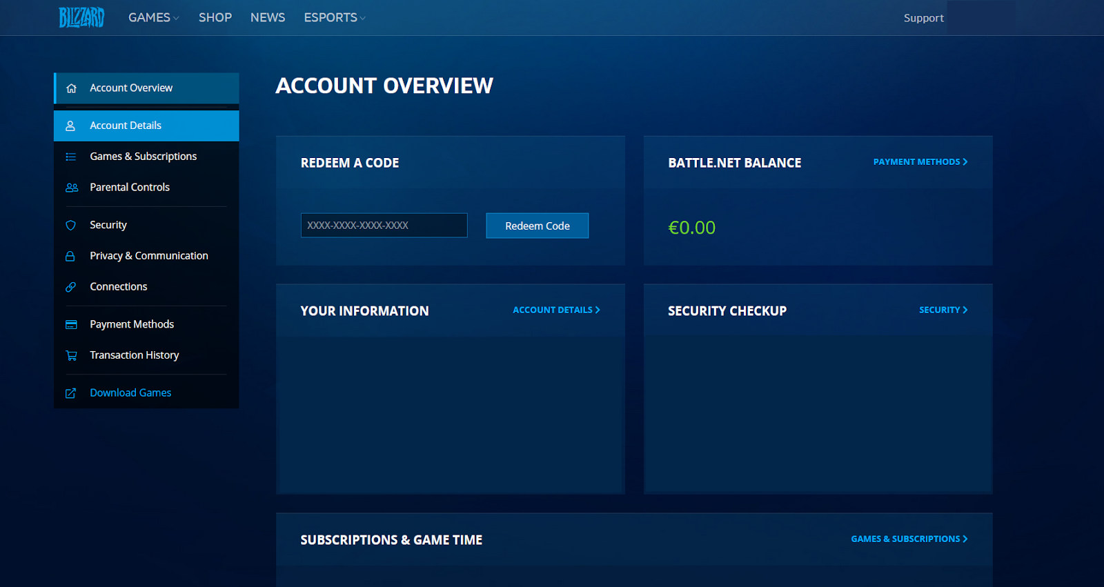
Task: Click the Games & Subscriptions list icon
Action: 71,157
